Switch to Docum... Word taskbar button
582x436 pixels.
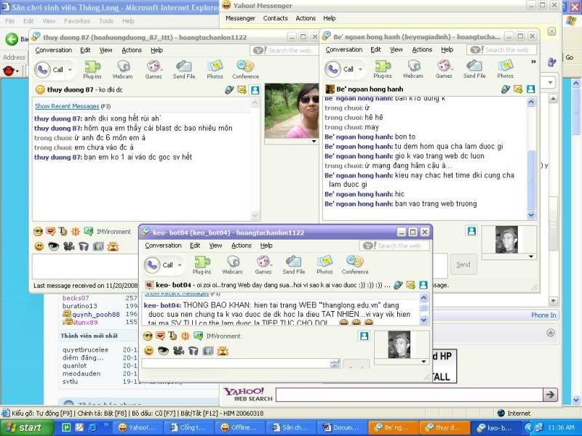point(343,428)
